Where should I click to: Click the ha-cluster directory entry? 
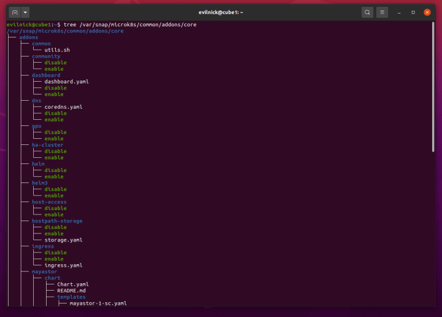[48, 145]
